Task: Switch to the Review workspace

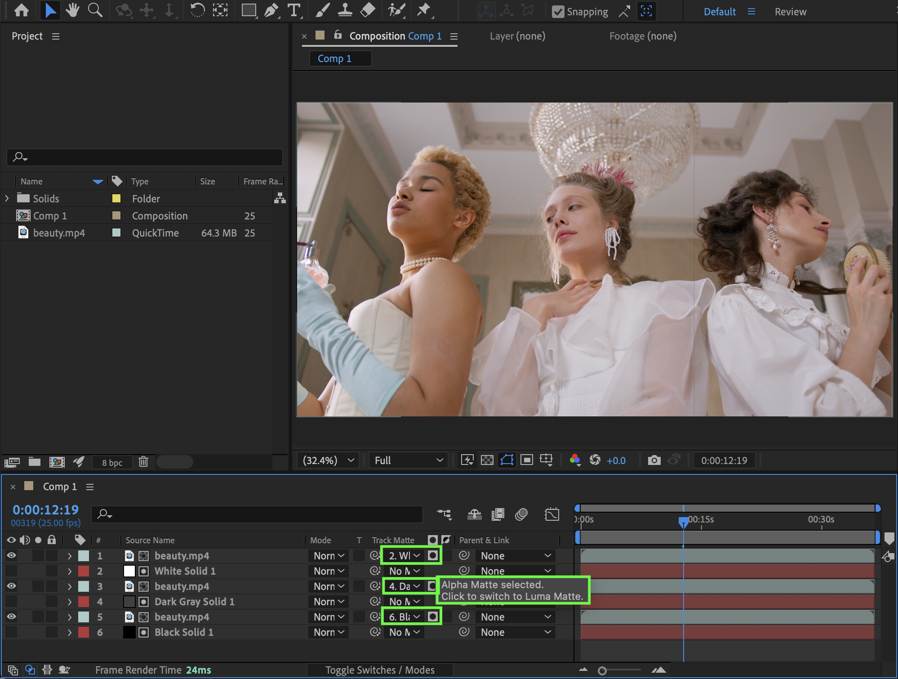Action: tap(790, 12)
